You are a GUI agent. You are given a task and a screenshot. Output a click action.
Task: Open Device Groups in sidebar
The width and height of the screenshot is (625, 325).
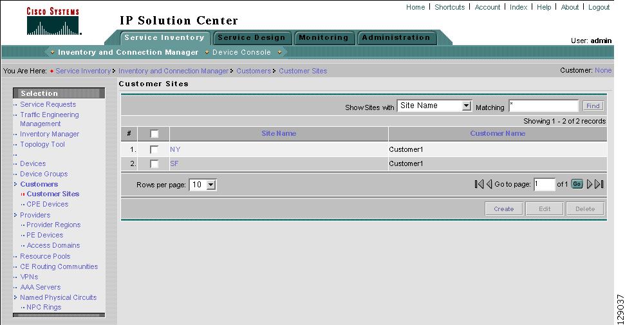click(x=44, y=174)
